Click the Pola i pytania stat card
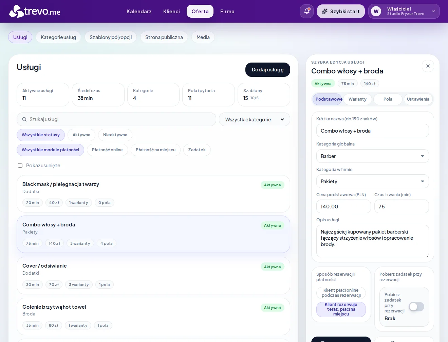The height and width of the screenshot is (342, 448). (x=209, y=95)
